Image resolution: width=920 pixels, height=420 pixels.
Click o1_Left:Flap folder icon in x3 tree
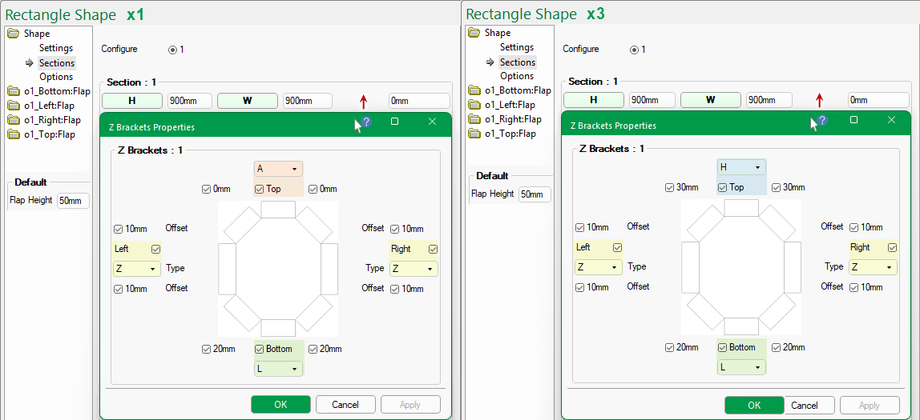point(474,105)
